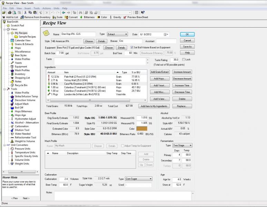Screen dimensions: 267x207
Task: Open Calendar View in sidebar
Action: click(x=23, y=40)
